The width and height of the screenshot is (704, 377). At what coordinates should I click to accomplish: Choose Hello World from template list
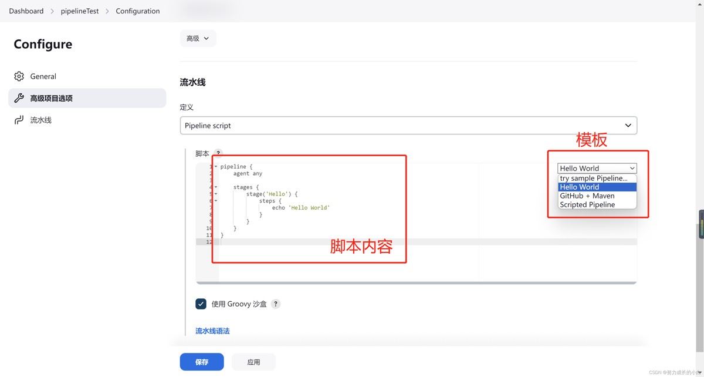coord(597,187)
